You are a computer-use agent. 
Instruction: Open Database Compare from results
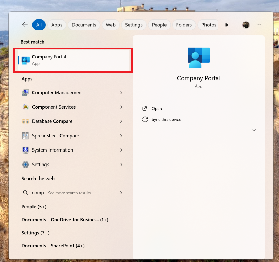pyautogui.click(x=52, y=121)
